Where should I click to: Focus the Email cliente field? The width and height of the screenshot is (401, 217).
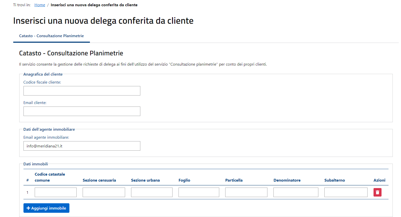[82, 111]
